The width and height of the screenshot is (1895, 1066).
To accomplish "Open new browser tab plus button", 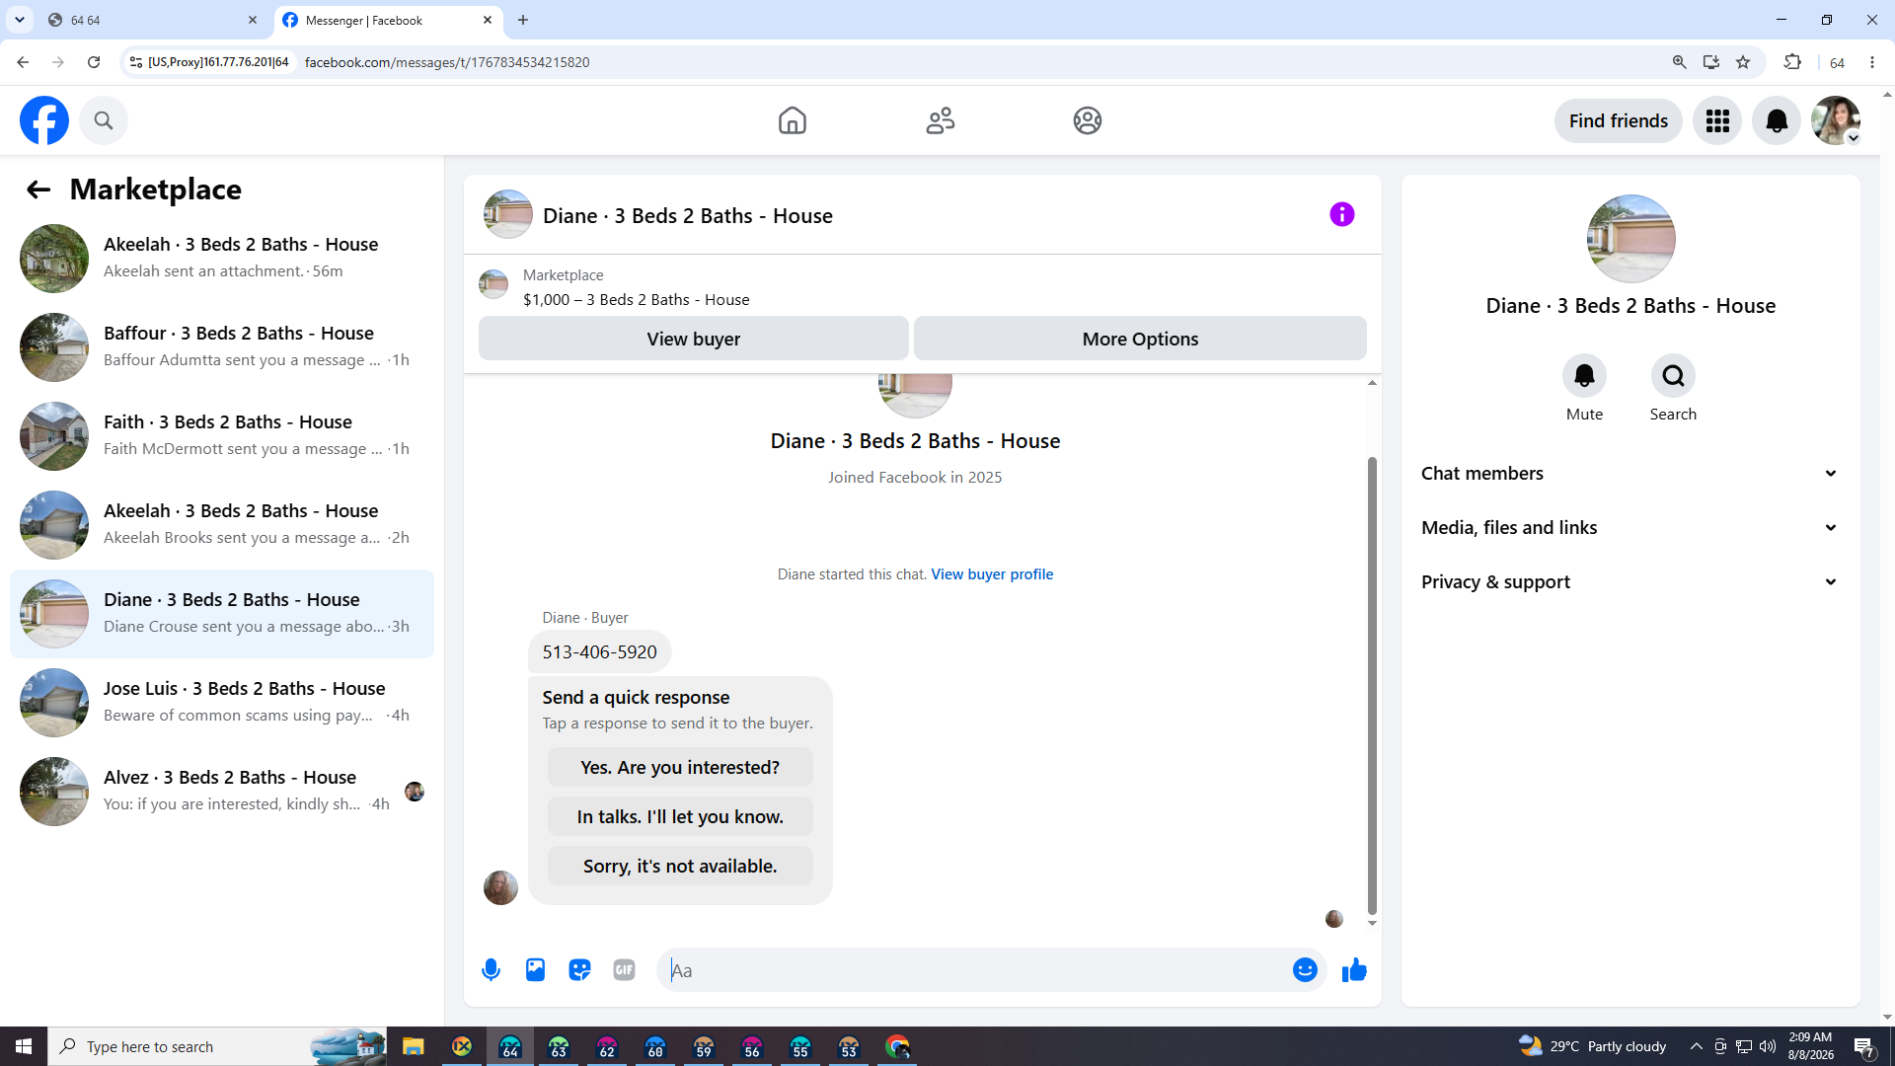I will (523, 20).
